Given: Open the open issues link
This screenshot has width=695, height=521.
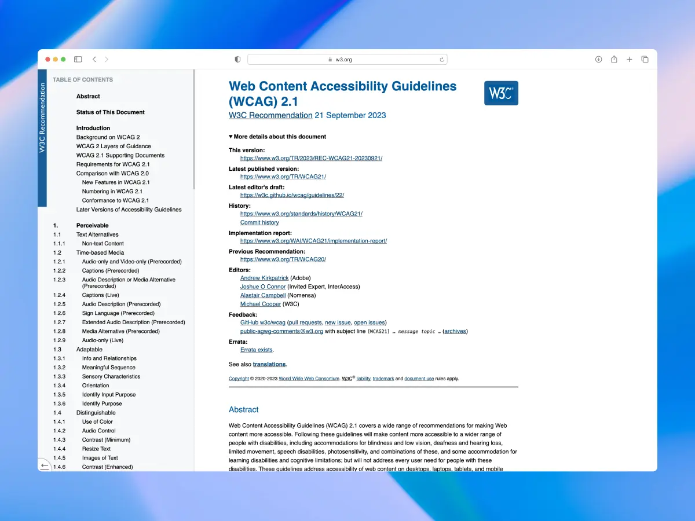Looking at the screenshot, I should [369, 322].
